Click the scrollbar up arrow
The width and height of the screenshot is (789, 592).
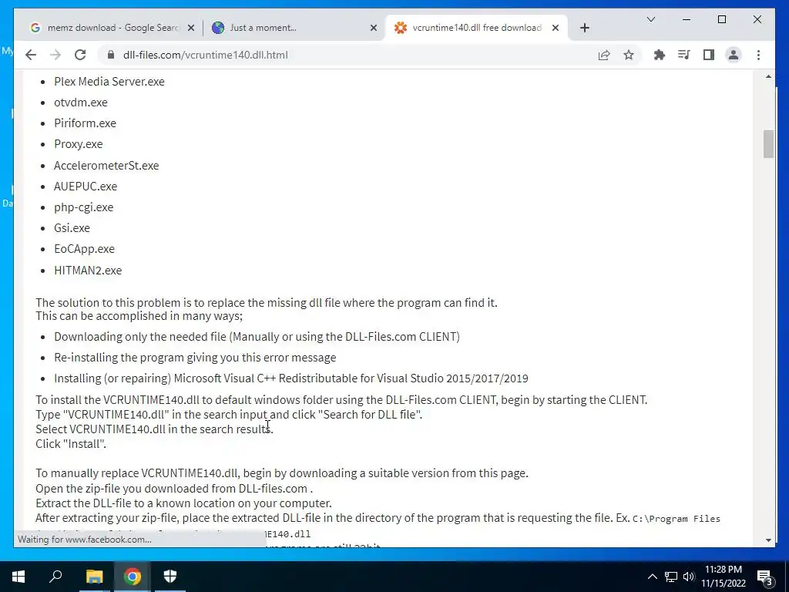(x=768, y=76)
